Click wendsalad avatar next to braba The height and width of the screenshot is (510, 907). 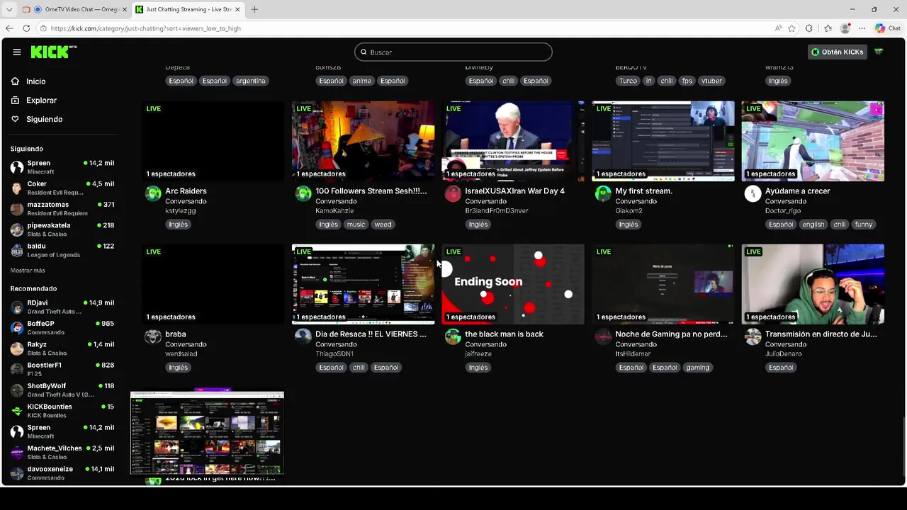(153, 337)
